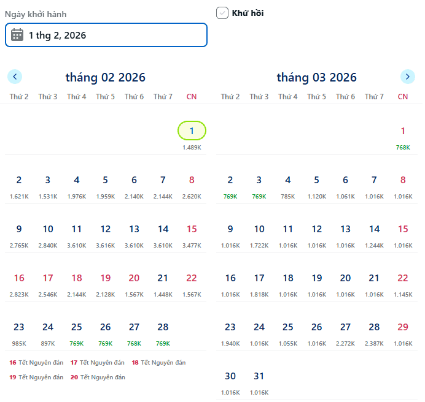Click the calendar icon in date field
Image resolution: width=425 pixels, height=402 pixels.
point(17,35)
